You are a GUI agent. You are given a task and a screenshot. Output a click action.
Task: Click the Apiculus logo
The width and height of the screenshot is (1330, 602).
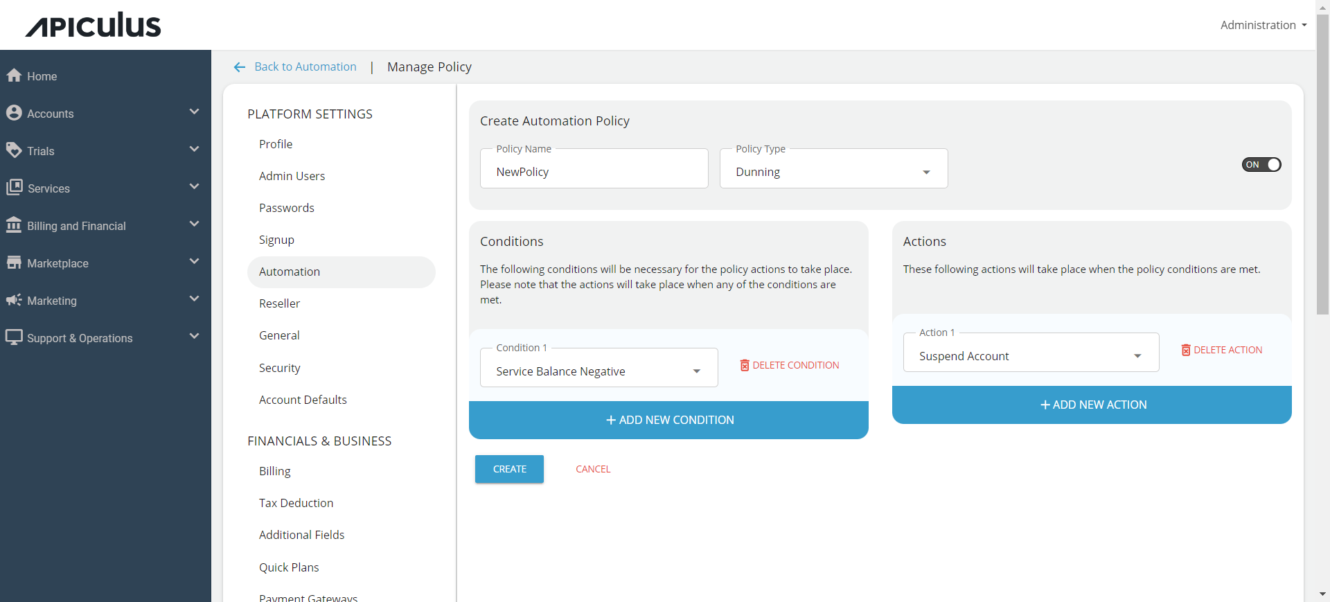[x=94, y=25]
